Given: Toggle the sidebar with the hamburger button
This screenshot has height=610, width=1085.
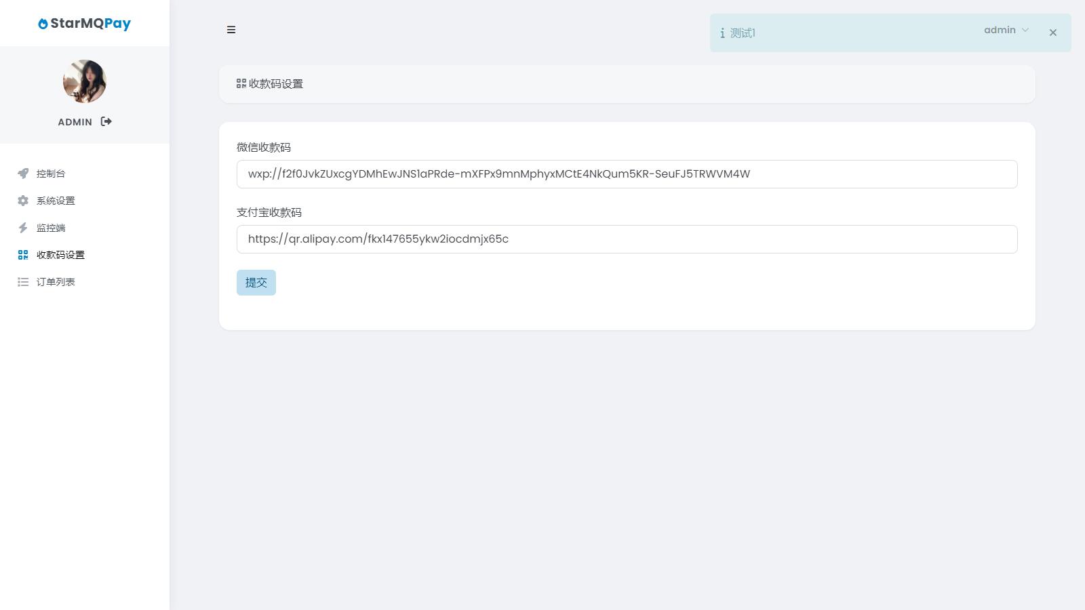Looking at the screenshot, I should pos(231,30).
